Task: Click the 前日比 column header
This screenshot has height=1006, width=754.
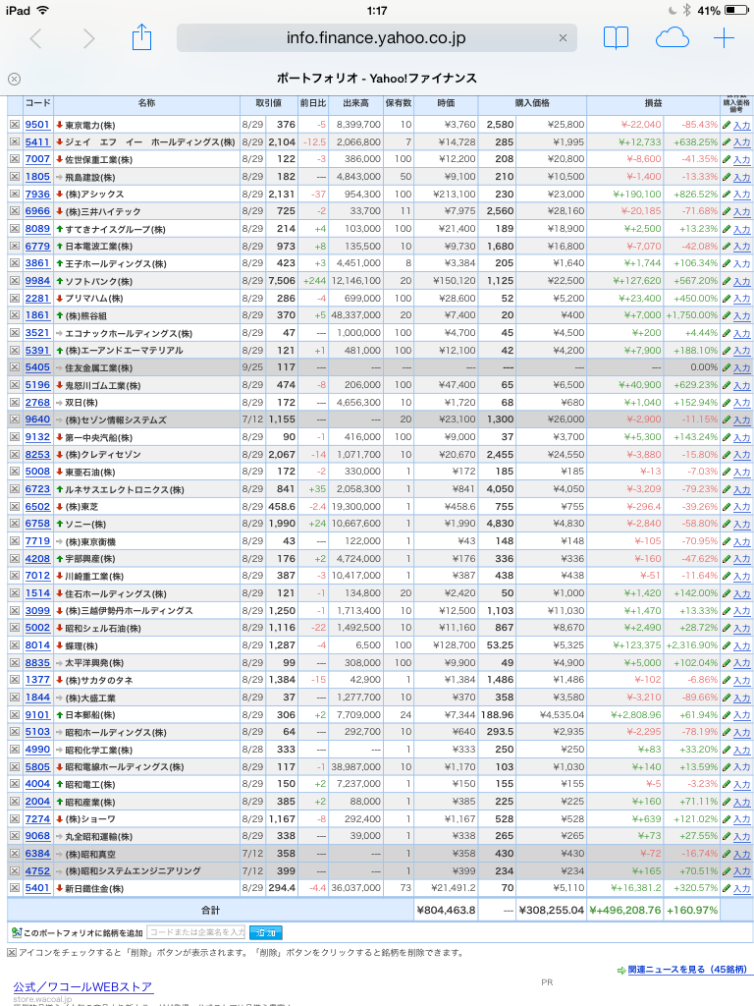Action: point(313,103)
